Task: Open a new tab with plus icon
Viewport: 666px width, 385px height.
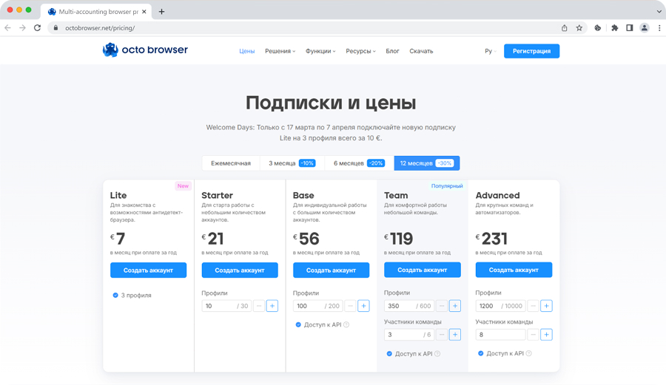Action: (x=161, y=11)
